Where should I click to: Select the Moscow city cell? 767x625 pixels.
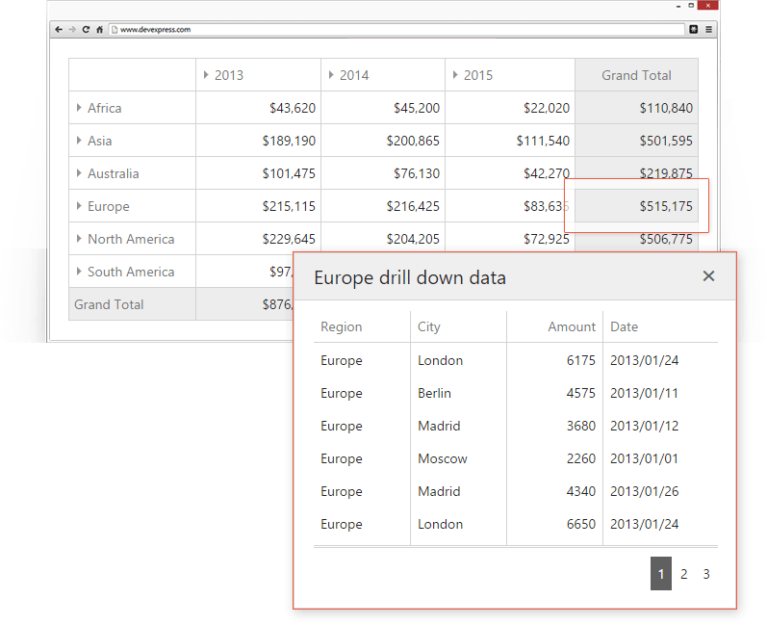tap(458, 458)
